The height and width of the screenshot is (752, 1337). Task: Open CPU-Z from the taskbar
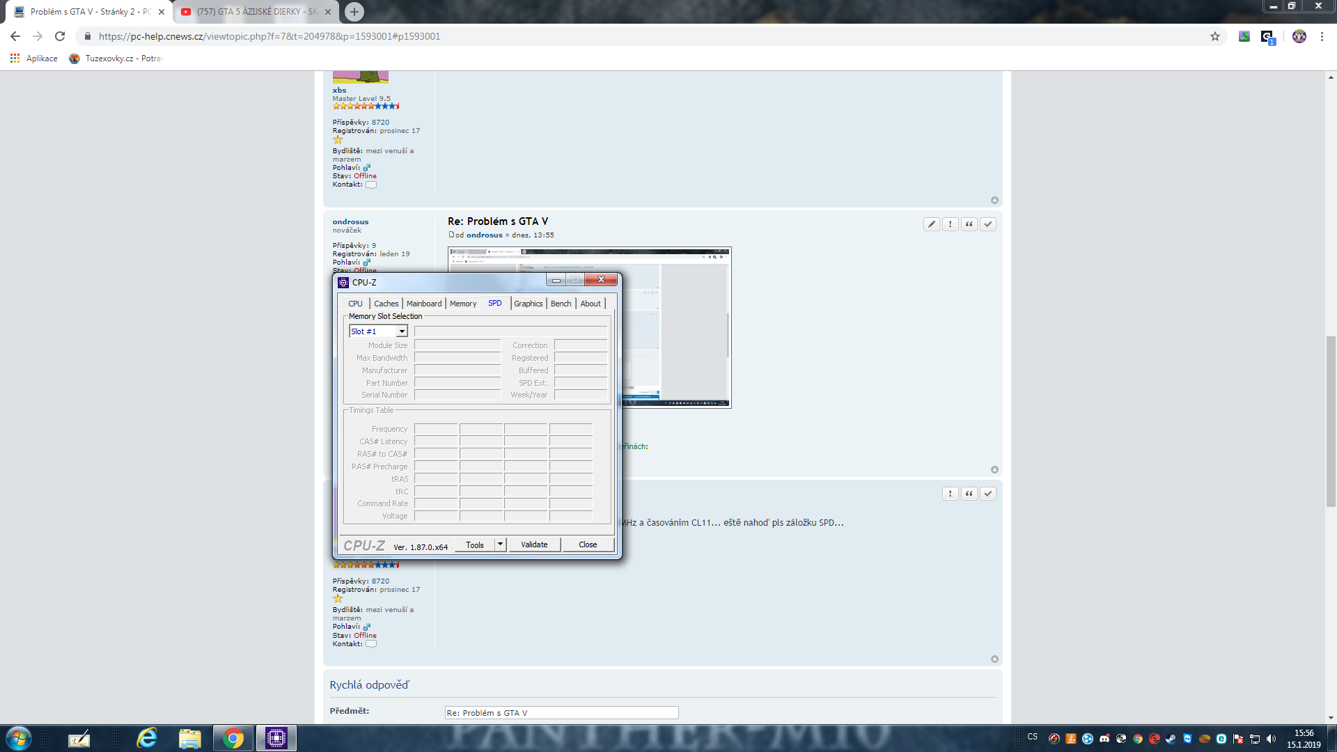276,738
